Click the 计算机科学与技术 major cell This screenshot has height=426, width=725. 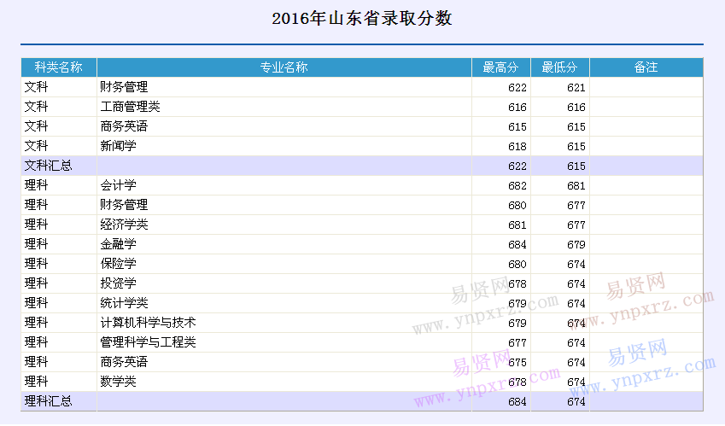[148, 323]
